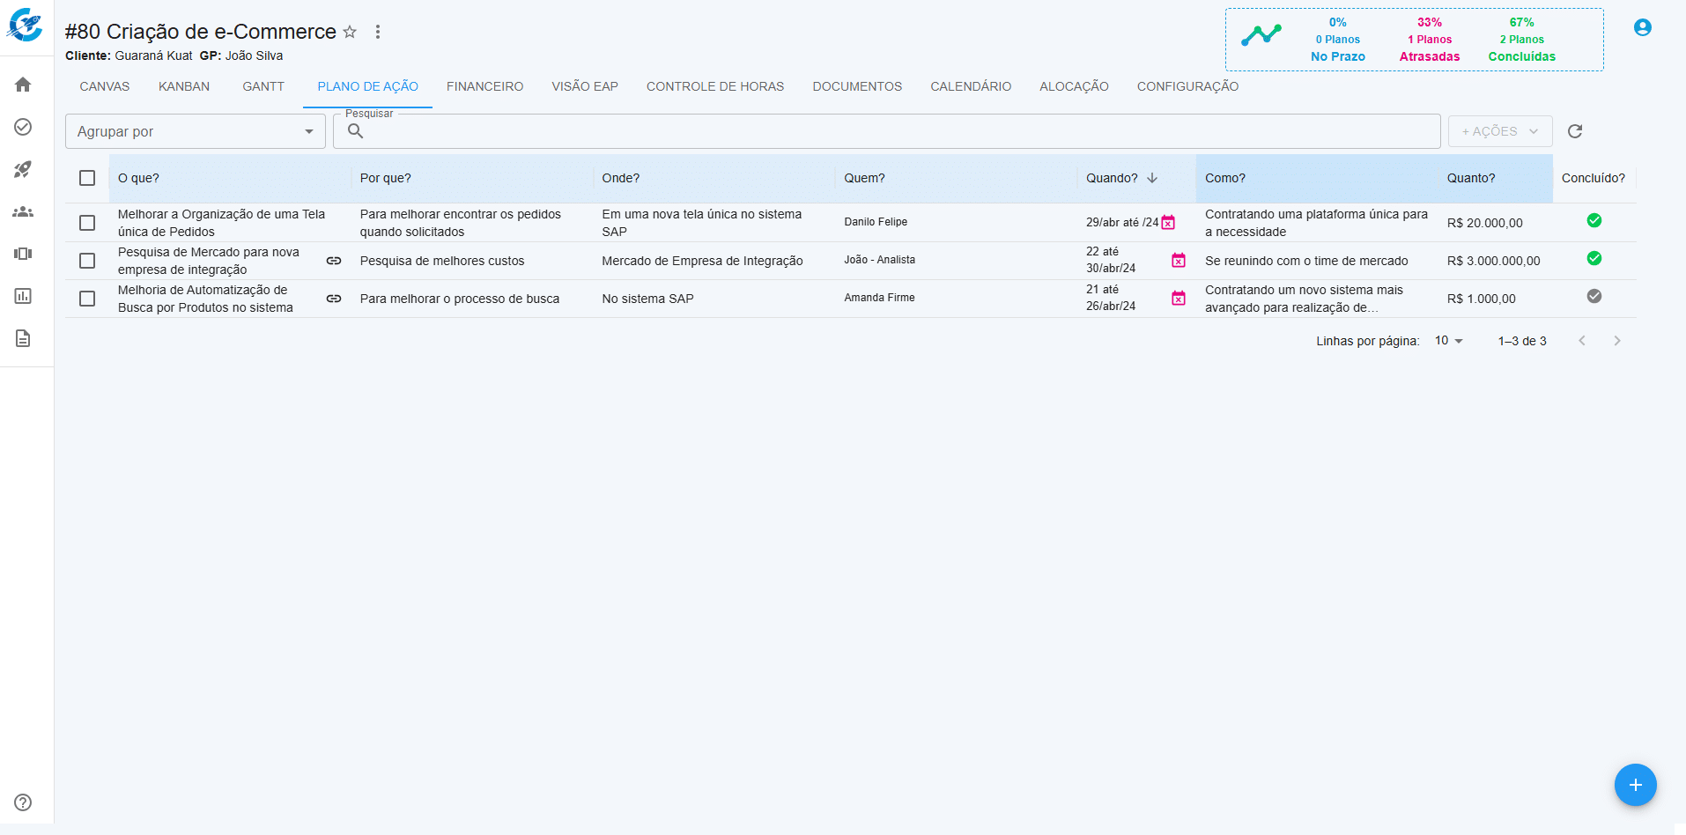Open the Financeiro tab
Screen dimensions: 1686x835
[485, 86]
